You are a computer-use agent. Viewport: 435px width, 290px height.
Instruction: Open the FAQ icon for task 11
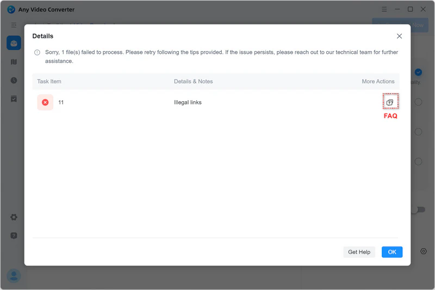389,102
